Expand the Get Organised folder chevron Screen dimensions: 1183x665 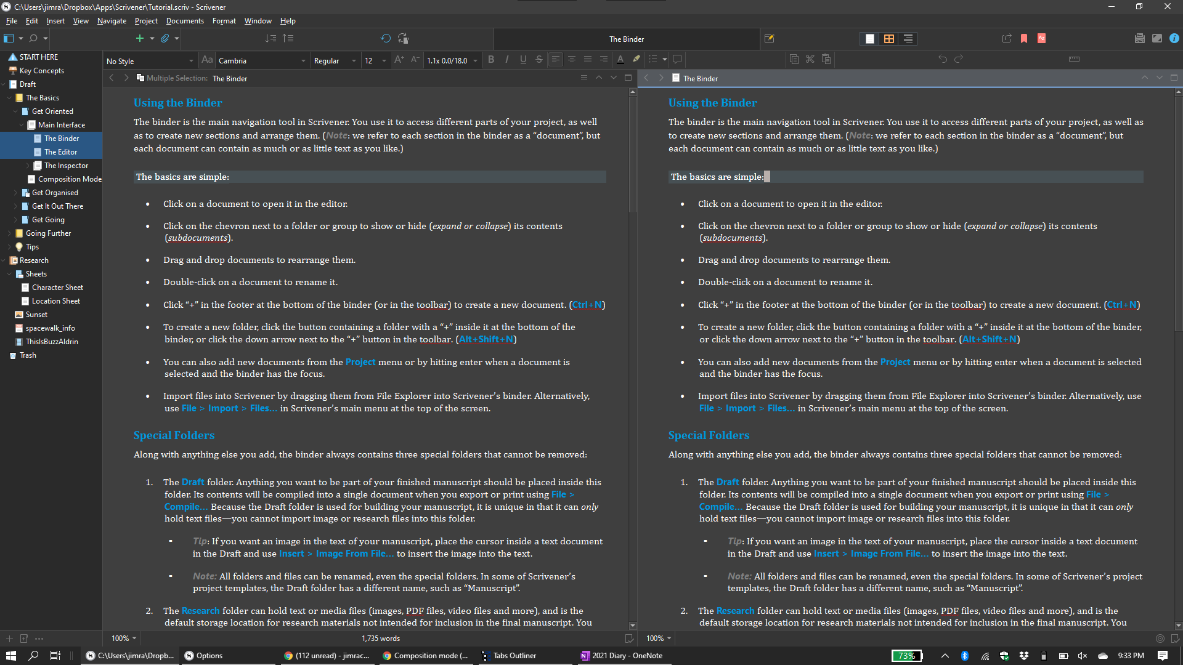(x=15, y=193)
